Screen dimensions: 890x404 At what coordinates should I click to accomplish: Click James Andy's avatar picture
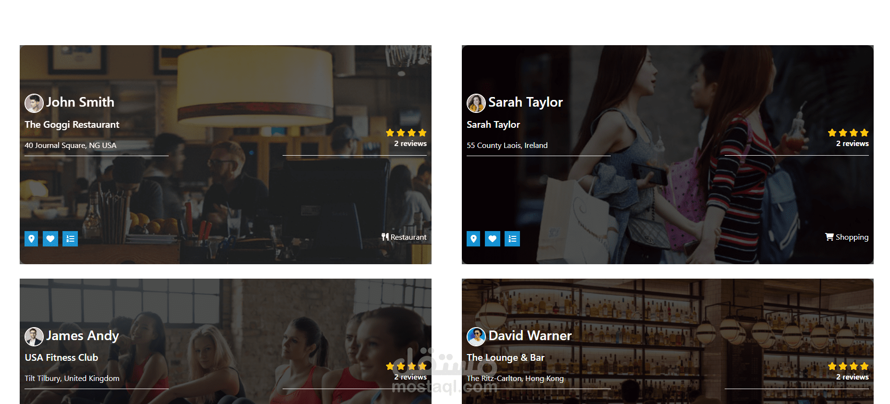pos(34,336)
